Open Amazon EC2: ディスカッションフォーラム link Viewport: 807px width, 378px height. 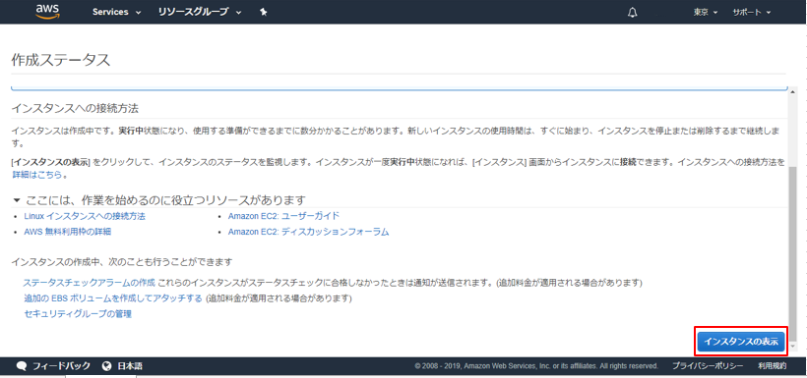coord(308,232)
